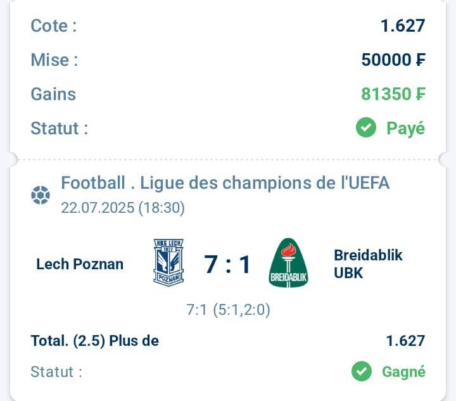Click the green Payé checkmark icon
This screenshot has width=456, height=401.
[366, 127]
